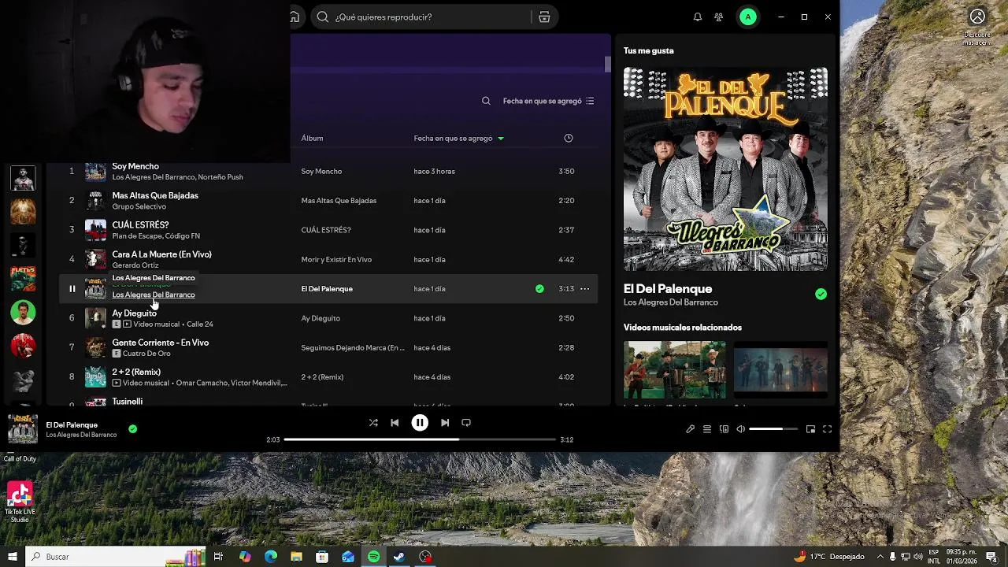1008x567 pixels.
Task: Open more options dots on El Del Palenque row
Action: [584, 289]
